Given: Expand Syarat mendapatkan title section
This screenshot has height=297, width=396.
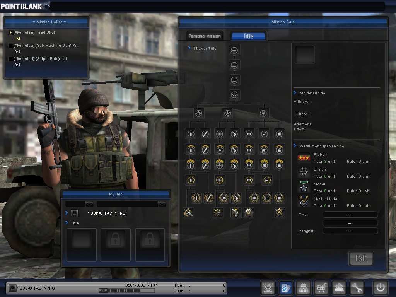Looking at the screenshot, I should tap(295, 146).
